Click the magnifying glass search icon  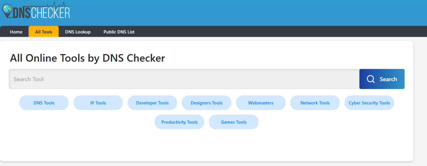coord(371,79)
